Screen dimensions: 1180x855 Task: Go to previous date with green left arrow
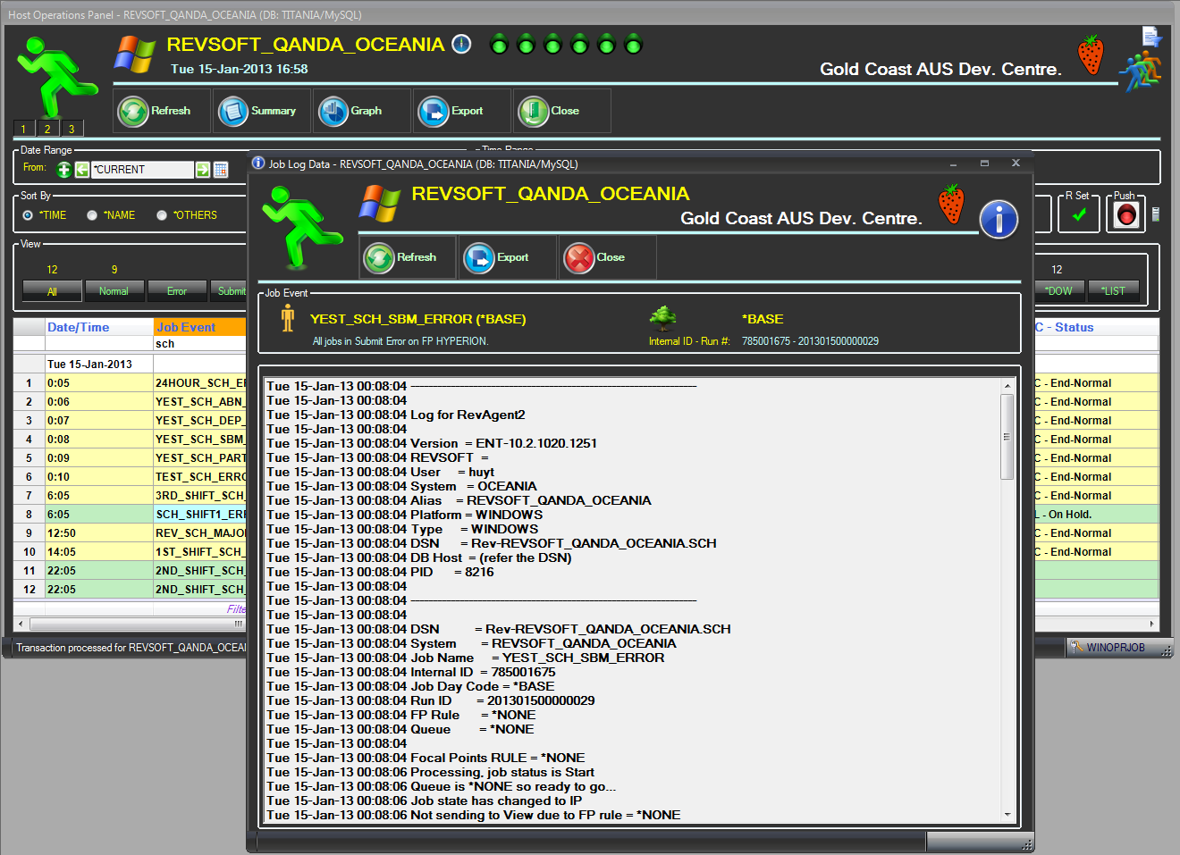82,170
